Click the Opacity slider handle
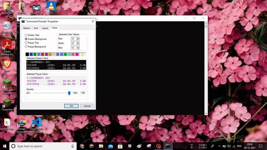Viewport: 267px width, 150px height. [69, 93]
